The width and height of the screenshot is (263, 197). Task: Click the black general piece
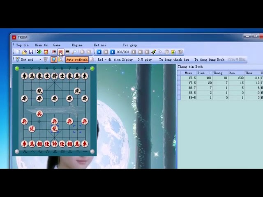click(55, 76)
